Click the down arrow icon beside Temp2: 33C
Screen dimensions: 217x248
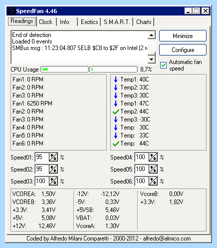click(x=116, y=87)
